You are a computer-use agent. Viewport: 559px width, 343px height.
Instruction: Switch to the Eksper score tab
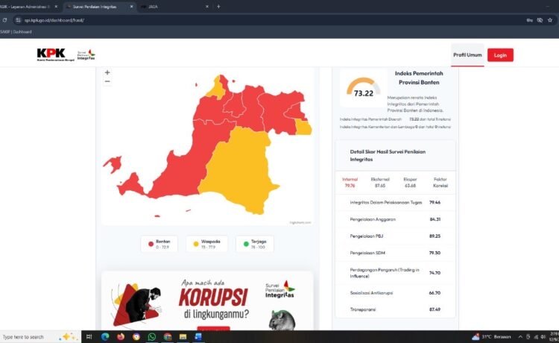(x=410, y=182)
